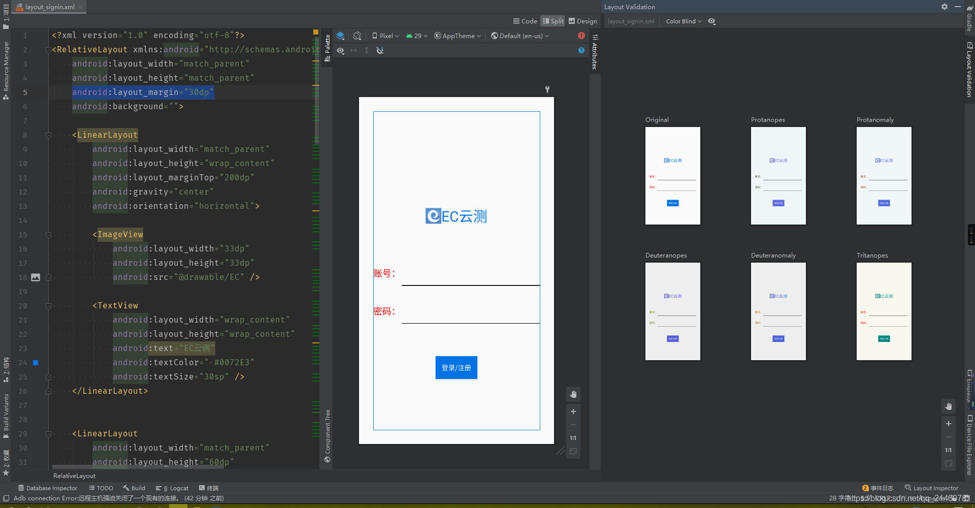The width and height of the screenshot is (975, 508).
Task: Switch to the Design view tab
Action: coord(583,21)
